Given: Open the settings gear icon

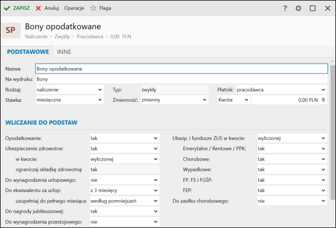Looking at the screenshot, I should coord(298,8).
